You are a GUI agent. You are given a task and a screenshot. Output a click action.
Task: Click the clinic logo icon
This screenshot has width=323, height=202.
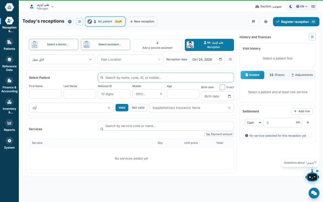9,7
